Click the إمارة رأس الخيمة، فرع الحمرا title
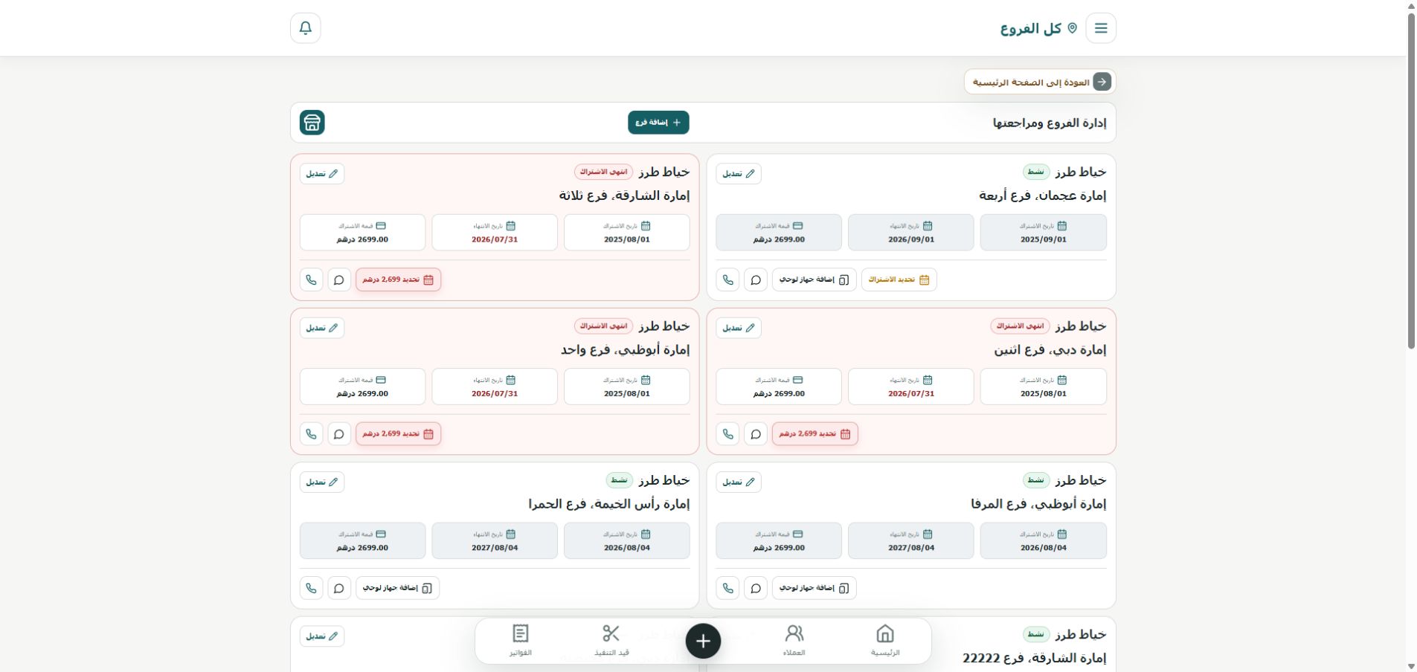This screenshot has height=672, width=1417. [609, 504]
